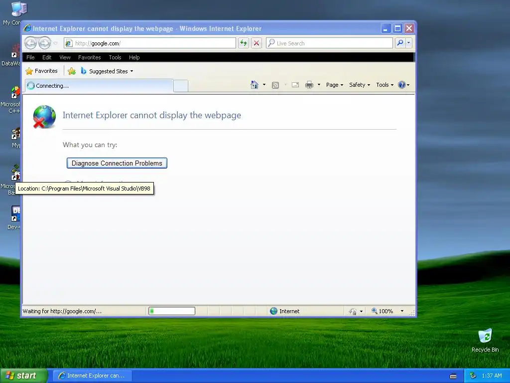The width and height of the screenshot is (510, 383).
Task: Click the Internet Explorer title bar icon
Action: click(x=28, y=28)
